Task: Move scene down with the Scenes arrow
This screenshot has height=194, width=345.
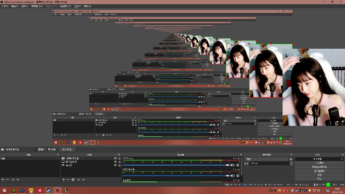Action: pos(18,180)
